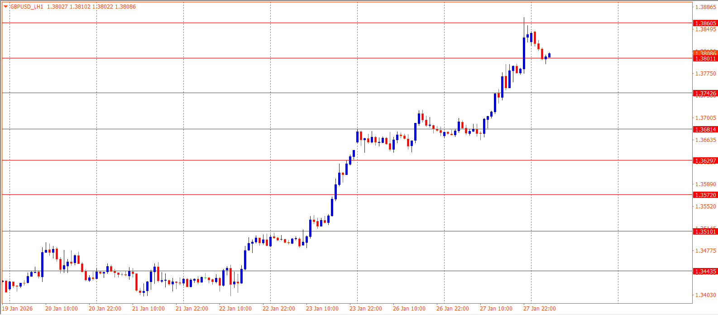Click the 1.35520 price scale value
The image size is (718, 315).
(x=706, y=207)
